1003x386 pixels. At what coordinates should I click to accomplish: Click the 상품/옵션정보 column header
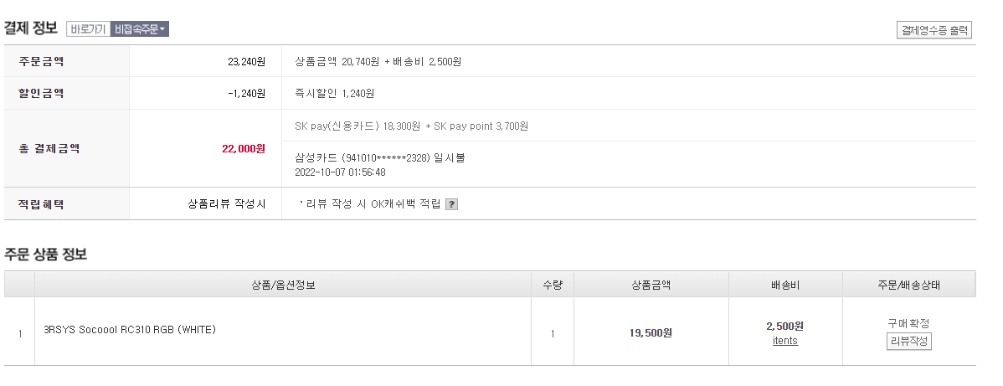tap(283, 285)
